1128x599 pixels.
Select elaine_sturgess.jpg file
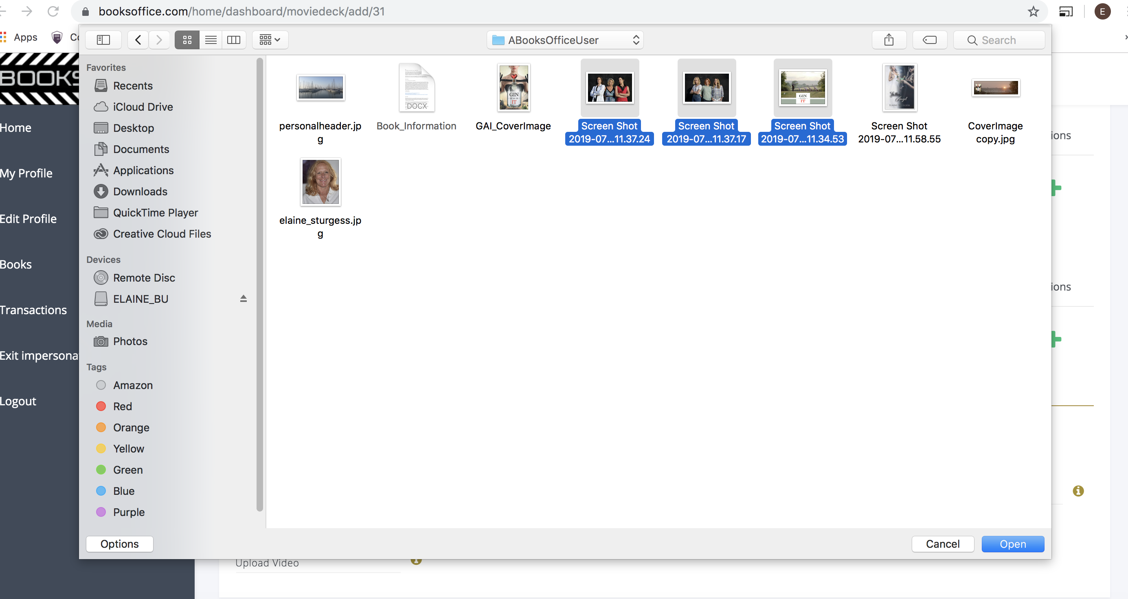pos(320,182)
